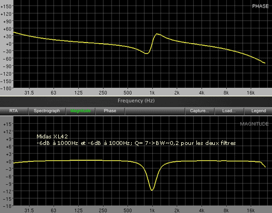Click the empty toolbar area between Phase and Capture

[x=154, y=111]
